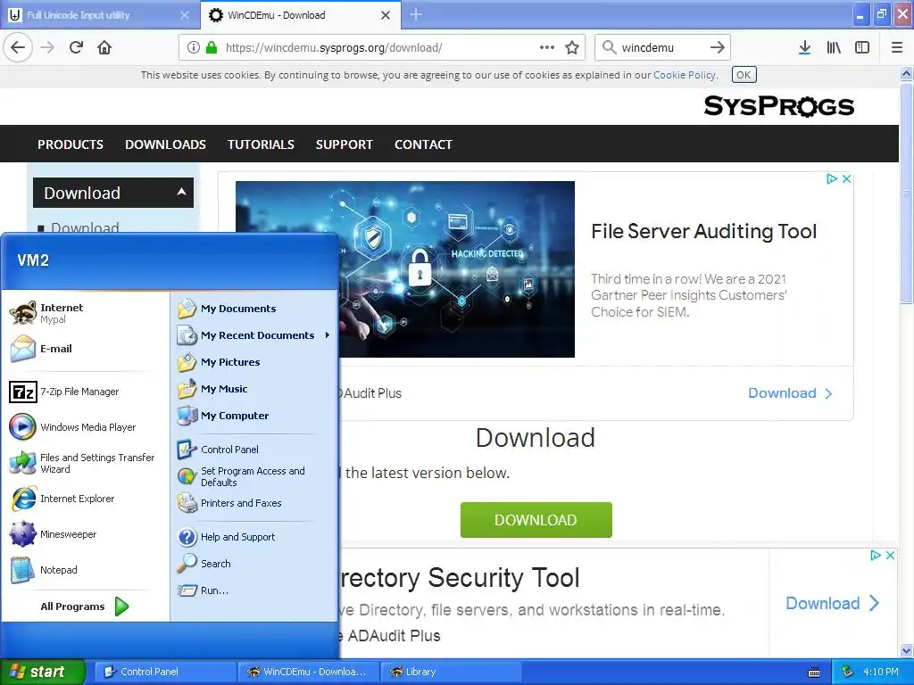Viewport: 914px width, 685px height.
Task: Click the keyboard icon in system tray
Action: click(x=814, y=673)
